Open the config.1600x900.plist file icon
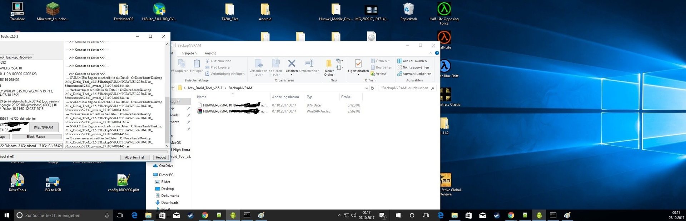 click(123, 182)
